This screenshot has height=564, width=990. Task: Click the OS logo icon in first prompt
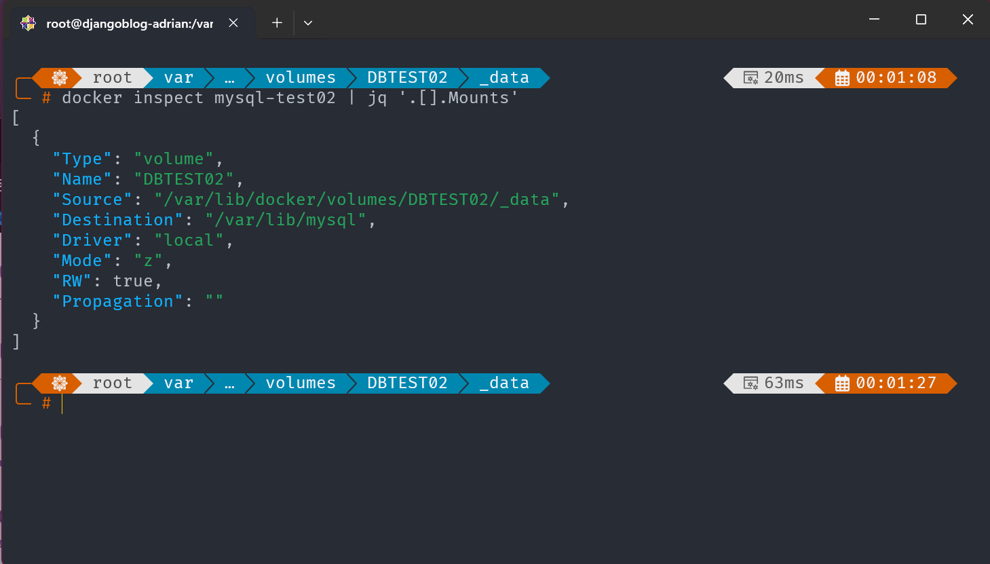60,78
